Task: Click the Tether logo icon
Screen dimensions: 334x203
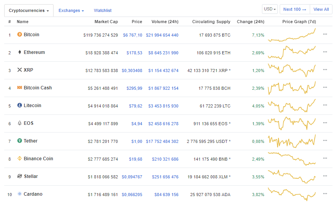Action: [19, 141]
